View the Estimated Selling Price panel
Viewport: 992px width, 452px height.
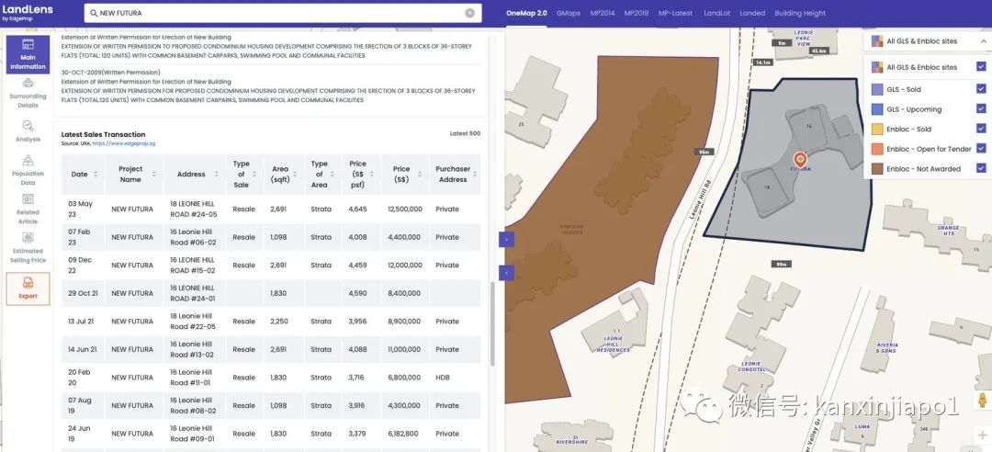point(28,247)
